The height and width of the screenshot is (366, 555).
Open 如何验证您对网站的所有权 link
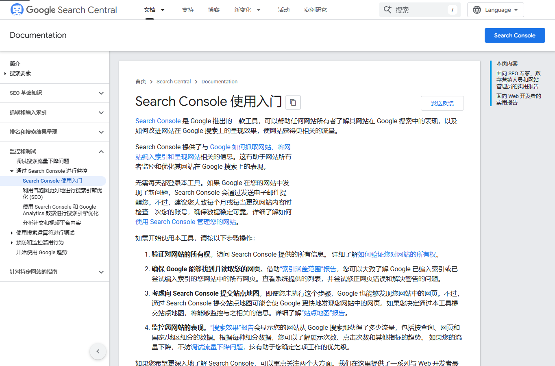click(x=397, y=255)
